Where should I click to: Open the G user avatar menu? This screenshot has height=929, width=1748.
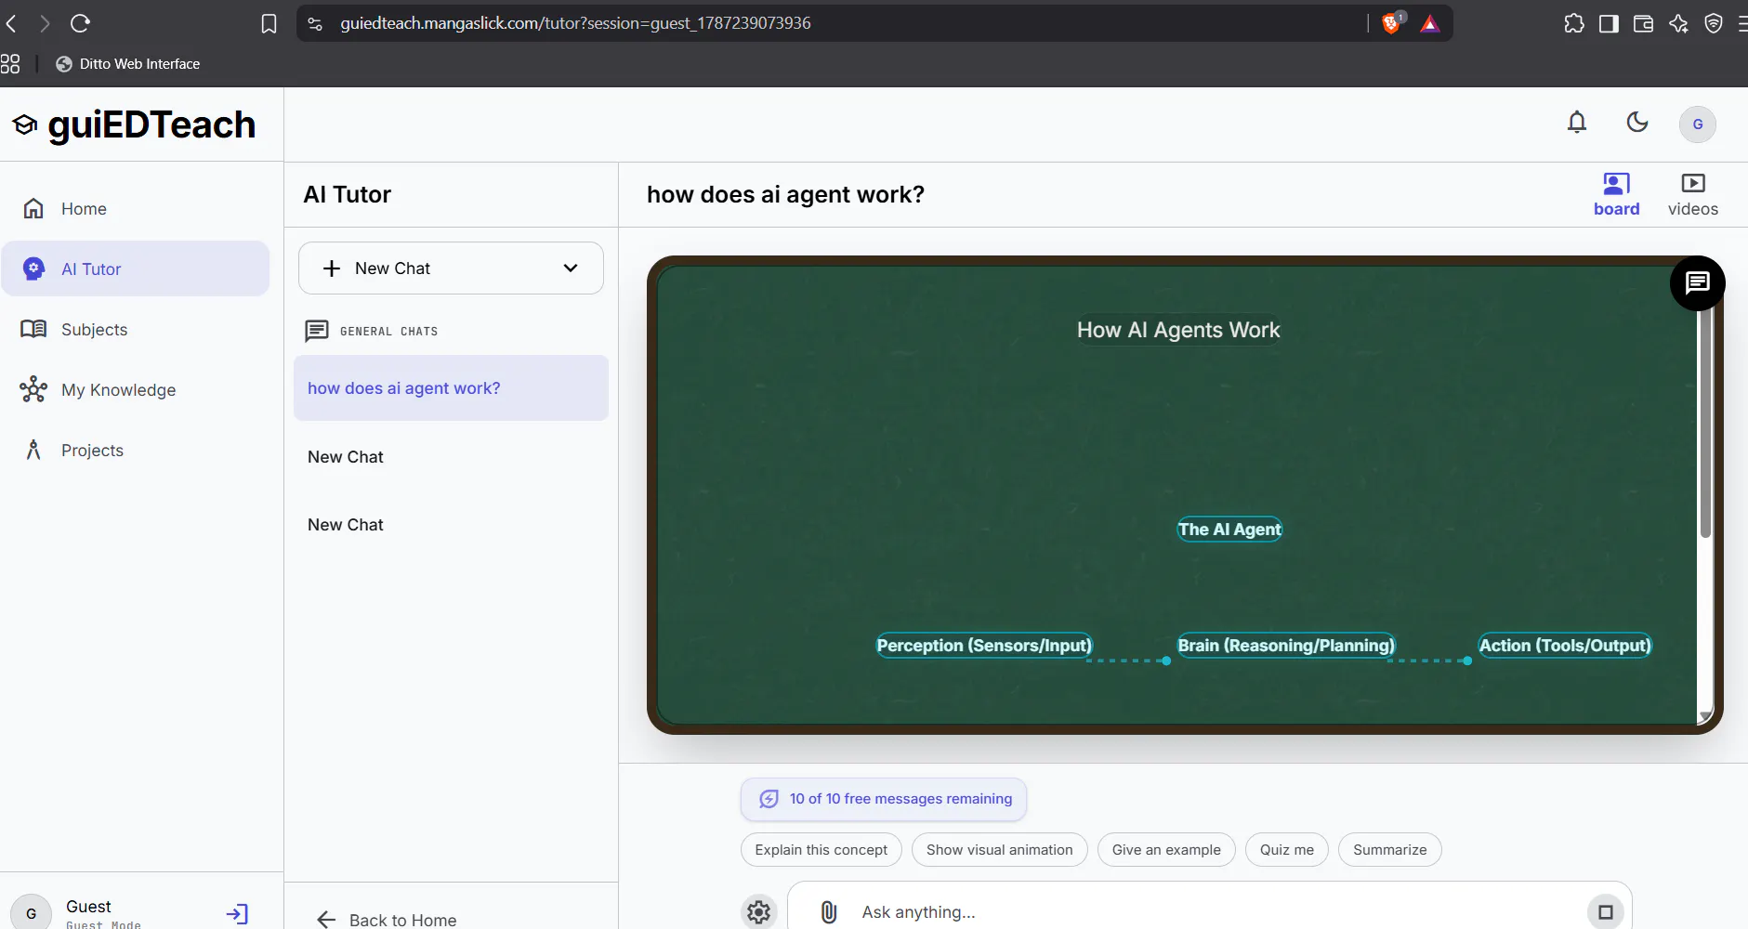click(1698, 124)
